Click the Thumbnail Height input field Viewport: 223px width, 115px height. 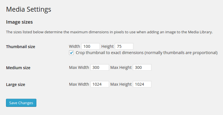click(124, 46)
